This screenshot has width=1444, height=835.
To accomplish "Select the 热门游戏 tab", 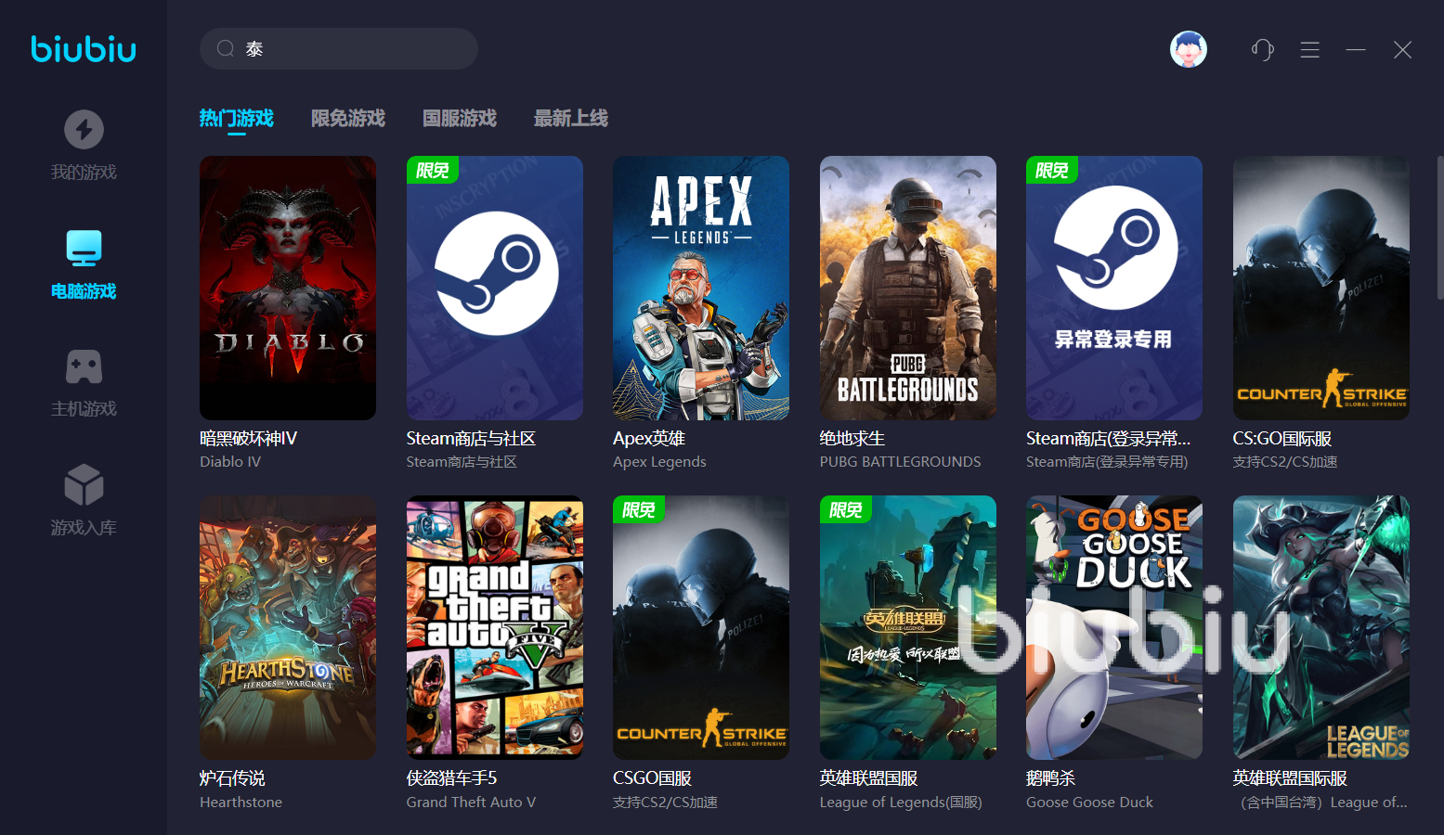I will pos(236,118).
